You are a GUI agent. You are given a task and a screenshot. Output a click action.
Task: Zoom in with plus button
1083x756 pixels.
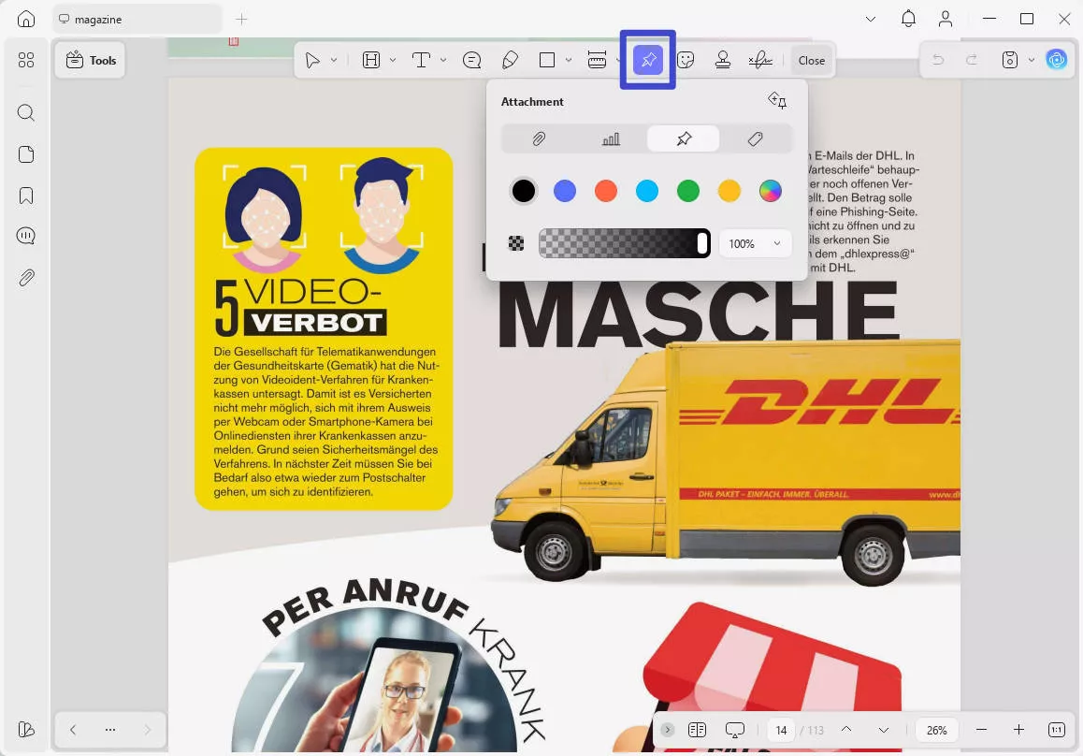click(1018, 729)
